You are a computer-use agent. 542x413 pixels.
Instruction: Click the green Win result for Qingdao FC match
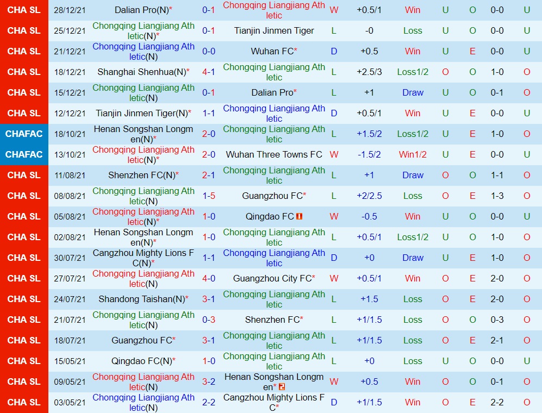click(412, 216)
